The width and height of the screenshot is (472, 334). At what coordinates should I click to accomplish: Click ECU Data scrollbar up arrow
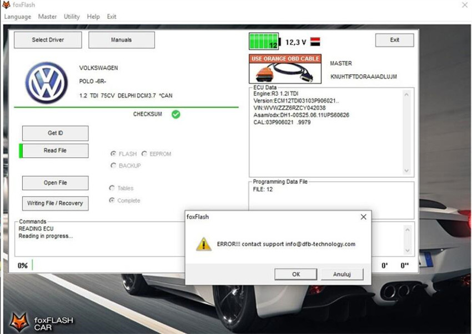(406, 95)
